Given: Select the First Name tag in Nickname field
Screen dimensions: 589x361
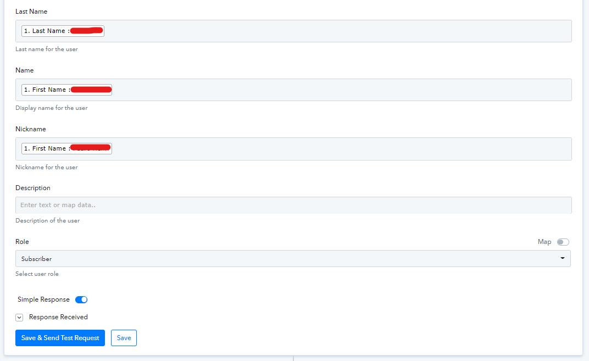Looking at the screenshot, I should 66,148.
